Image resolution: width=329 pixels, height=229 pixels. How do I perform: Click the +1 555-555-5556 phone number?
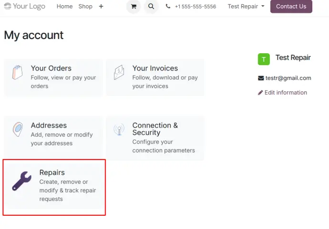pyautogui.click(x=195, y=7)
